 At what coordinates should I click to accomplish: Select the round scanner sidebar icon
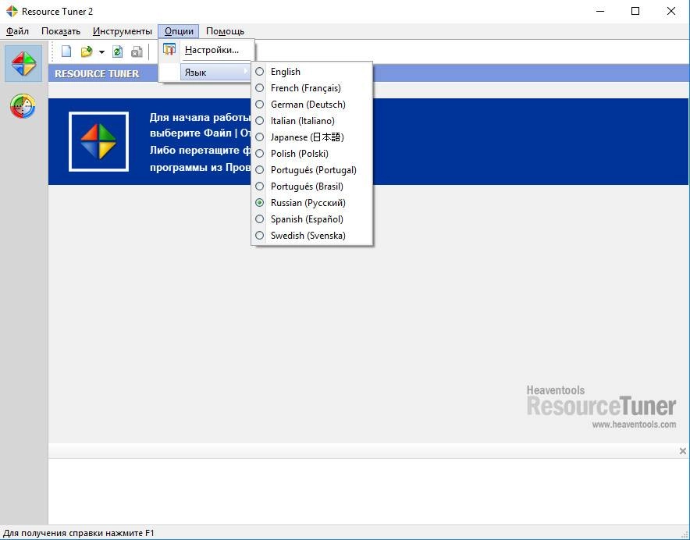pyautogui.click(x=23, y=106)
